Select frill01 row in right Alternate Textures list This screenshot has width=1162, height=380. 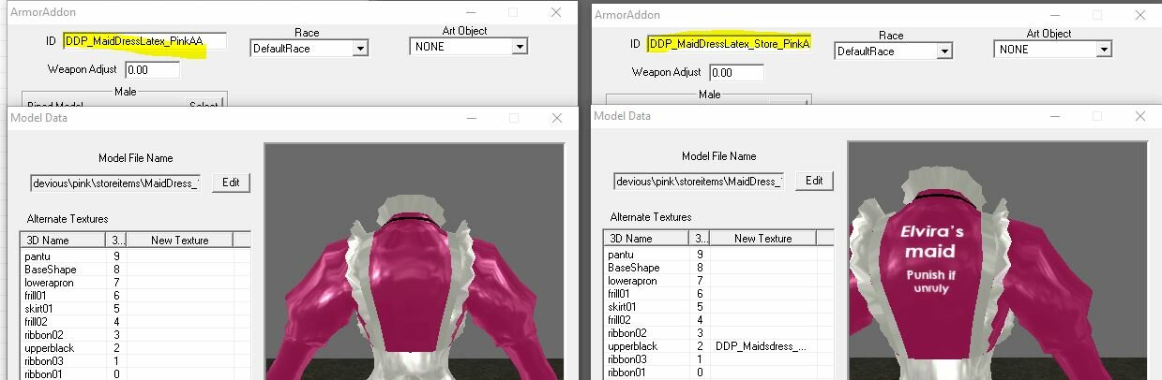718,293
